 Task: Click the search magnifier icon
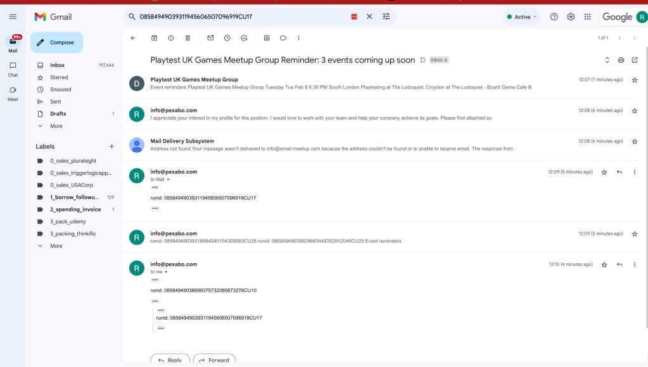coord(132,16)
